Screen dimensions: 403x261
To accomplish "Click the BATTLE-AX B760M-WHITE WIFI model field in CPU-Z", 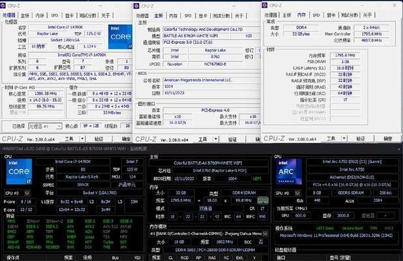I will coord(196,36).
